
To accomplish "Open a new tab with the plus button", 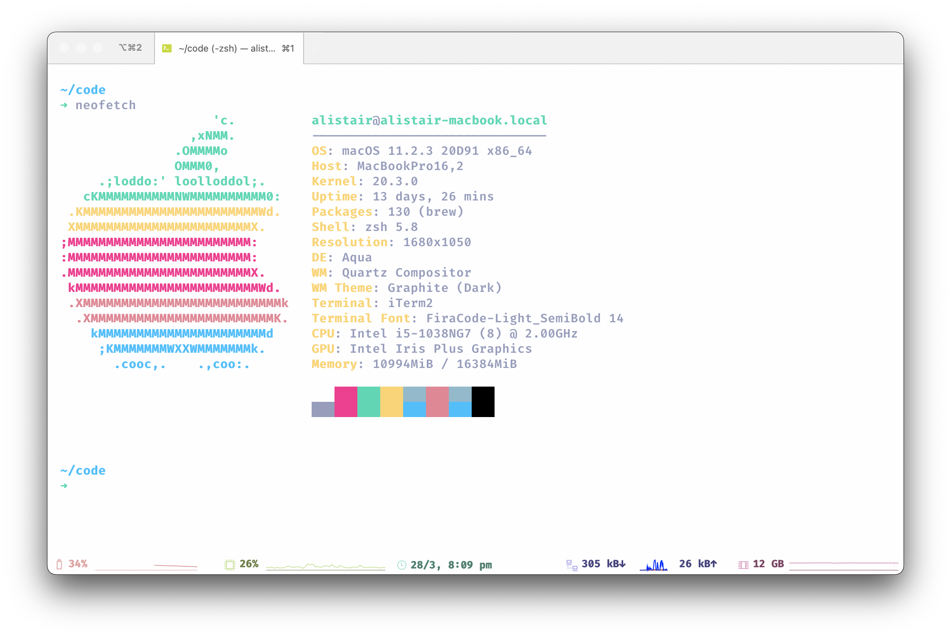I will 313,49.
